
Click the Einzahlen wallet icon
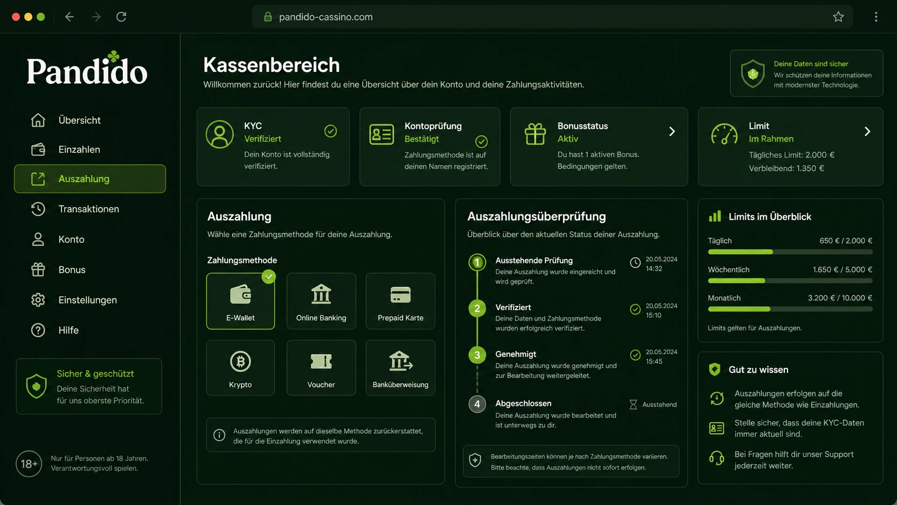tap(38, 149)
